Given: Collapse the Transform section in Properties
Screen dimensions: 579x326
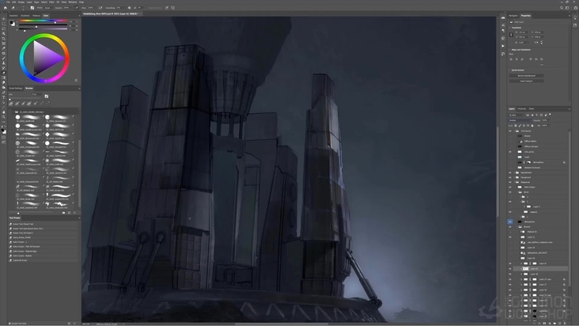Looking at the screenshot, I should (510, 28).
